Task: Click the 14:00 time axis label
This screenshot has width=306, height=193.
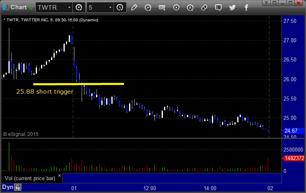Action: [x=210, y=188]
